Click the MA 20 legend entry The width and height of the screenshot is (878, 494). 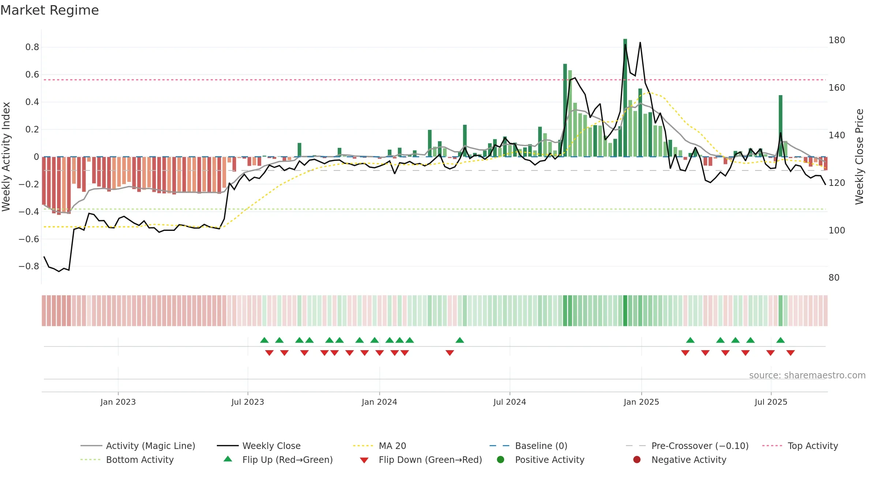[x=379, y=446]
